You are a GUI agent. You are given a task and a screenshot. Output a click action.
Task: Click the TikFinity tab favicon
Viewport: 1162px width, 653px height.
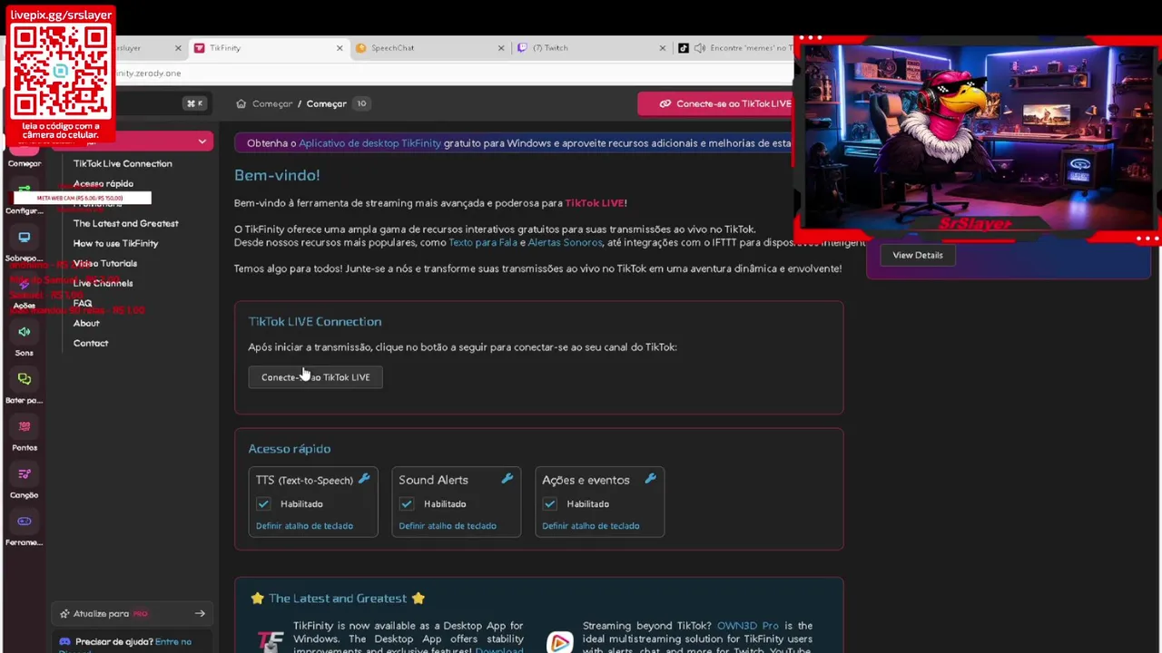(199, 48)
